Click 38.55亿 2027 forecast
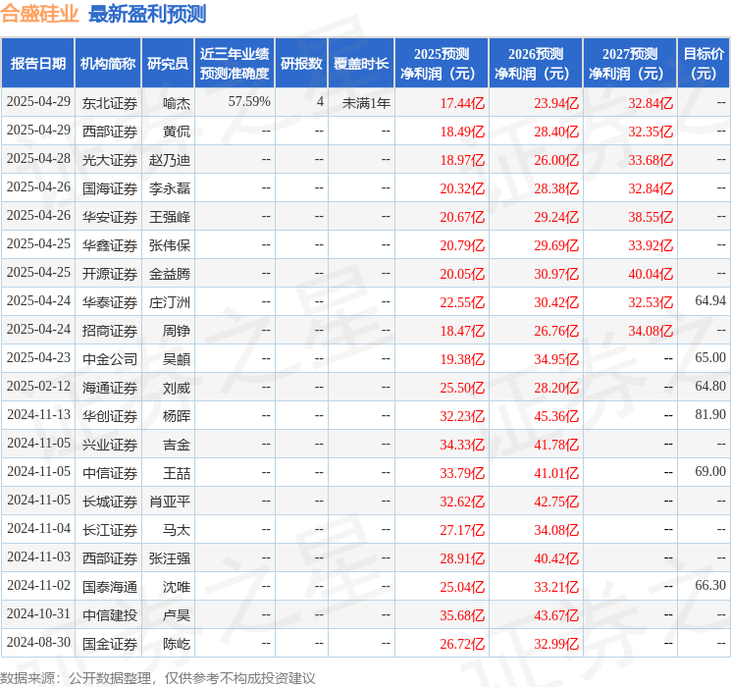The width and height of the screenshot is (731, 687). 651,217
